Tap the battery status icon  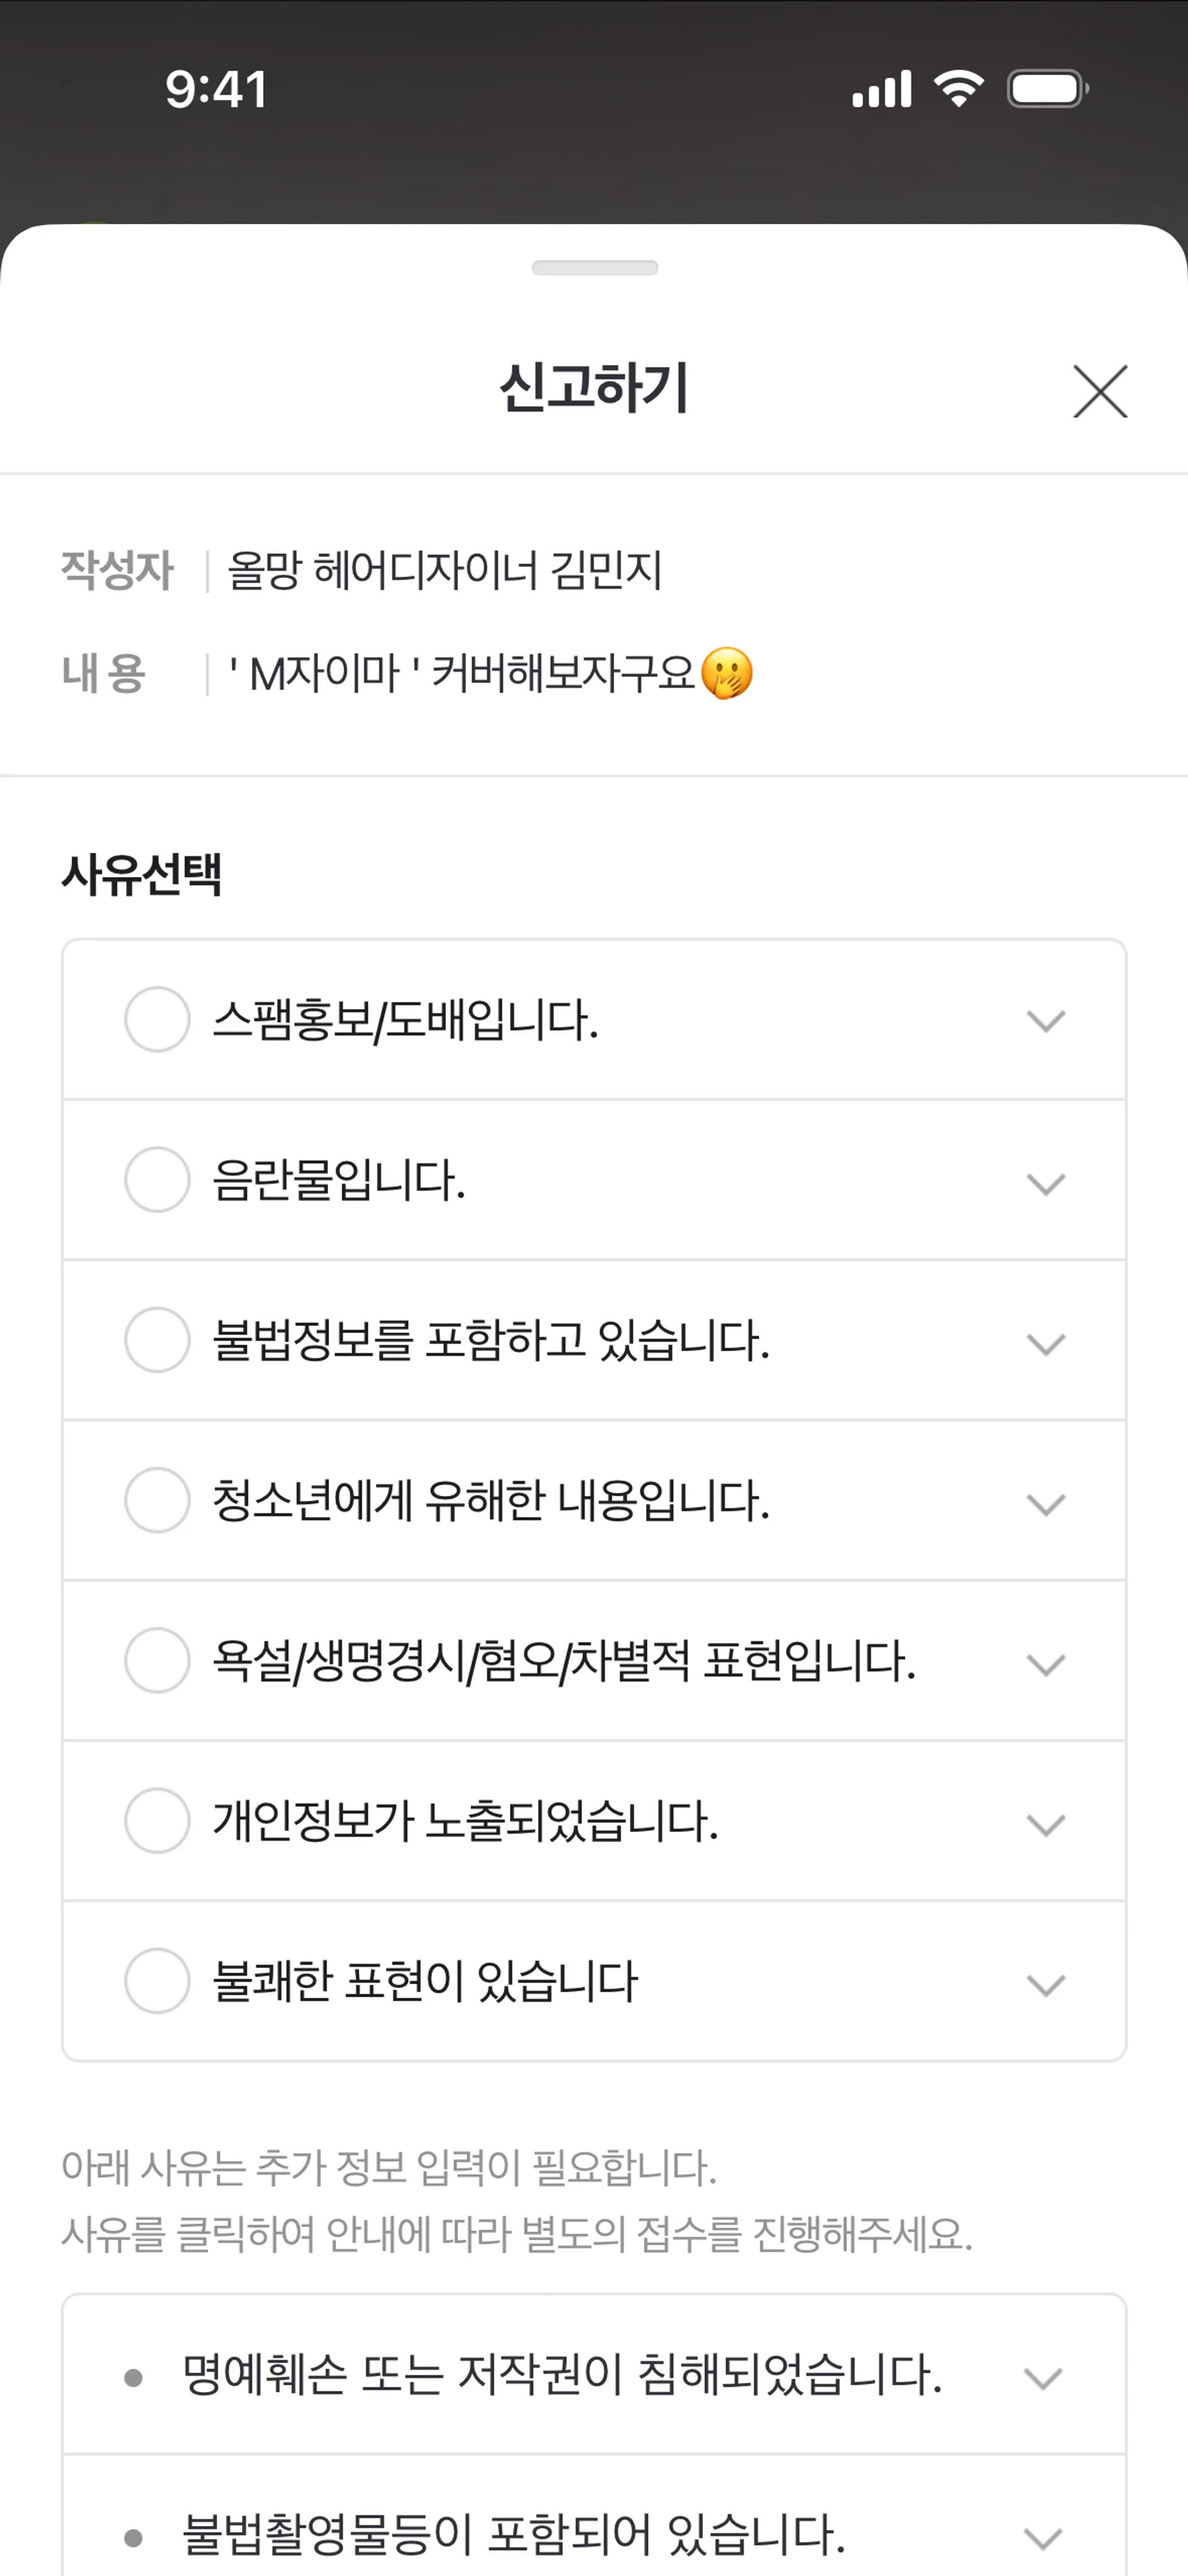pos(1047,89)
